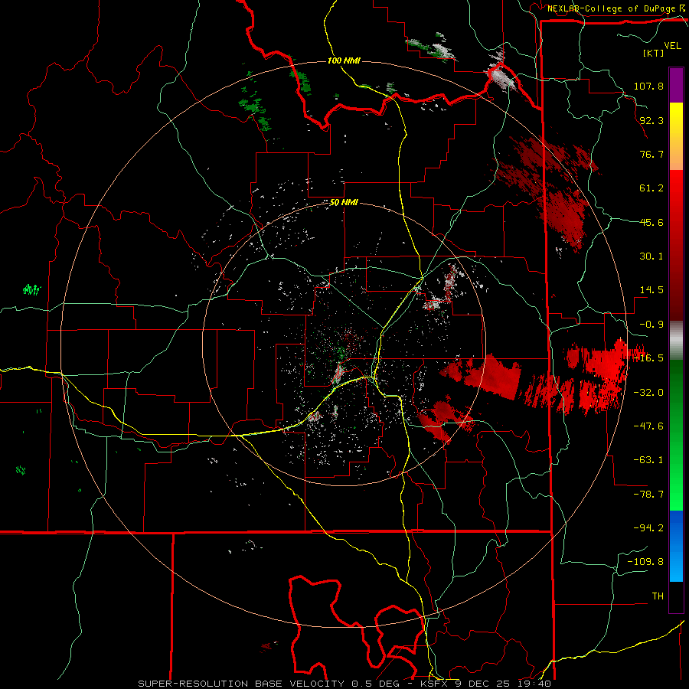Image resolution: width=689 pixels, height=689 pixels.
Task: Select the -94.2 scale label
Action: coord(648,528)
